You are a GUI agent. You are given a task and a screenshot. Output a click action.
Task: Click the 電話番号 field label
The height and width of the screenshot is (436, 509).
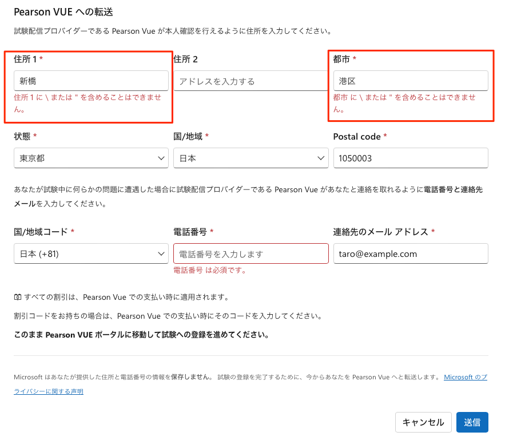[x=190, y=232]
